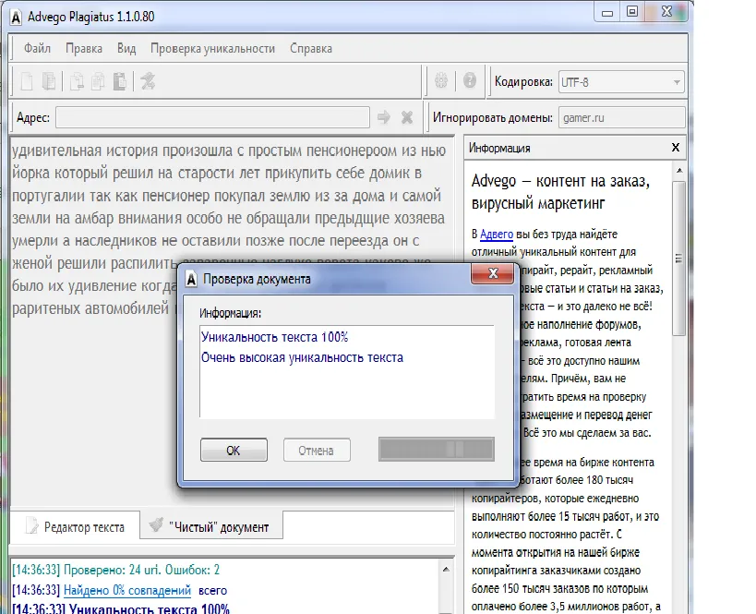Viewport: 756px width, 614px height.
Task: Open the Файл menu
Action: click(x=37, y=48)
